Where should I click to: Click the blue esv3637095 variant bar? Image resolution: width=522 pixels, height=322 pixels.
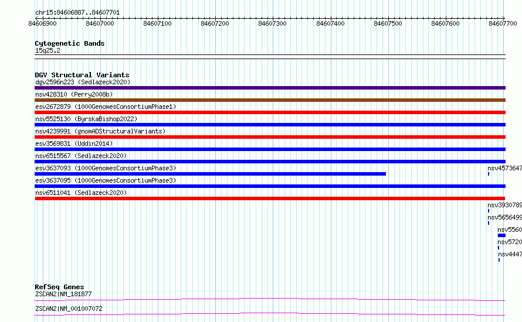click(270, 186)
